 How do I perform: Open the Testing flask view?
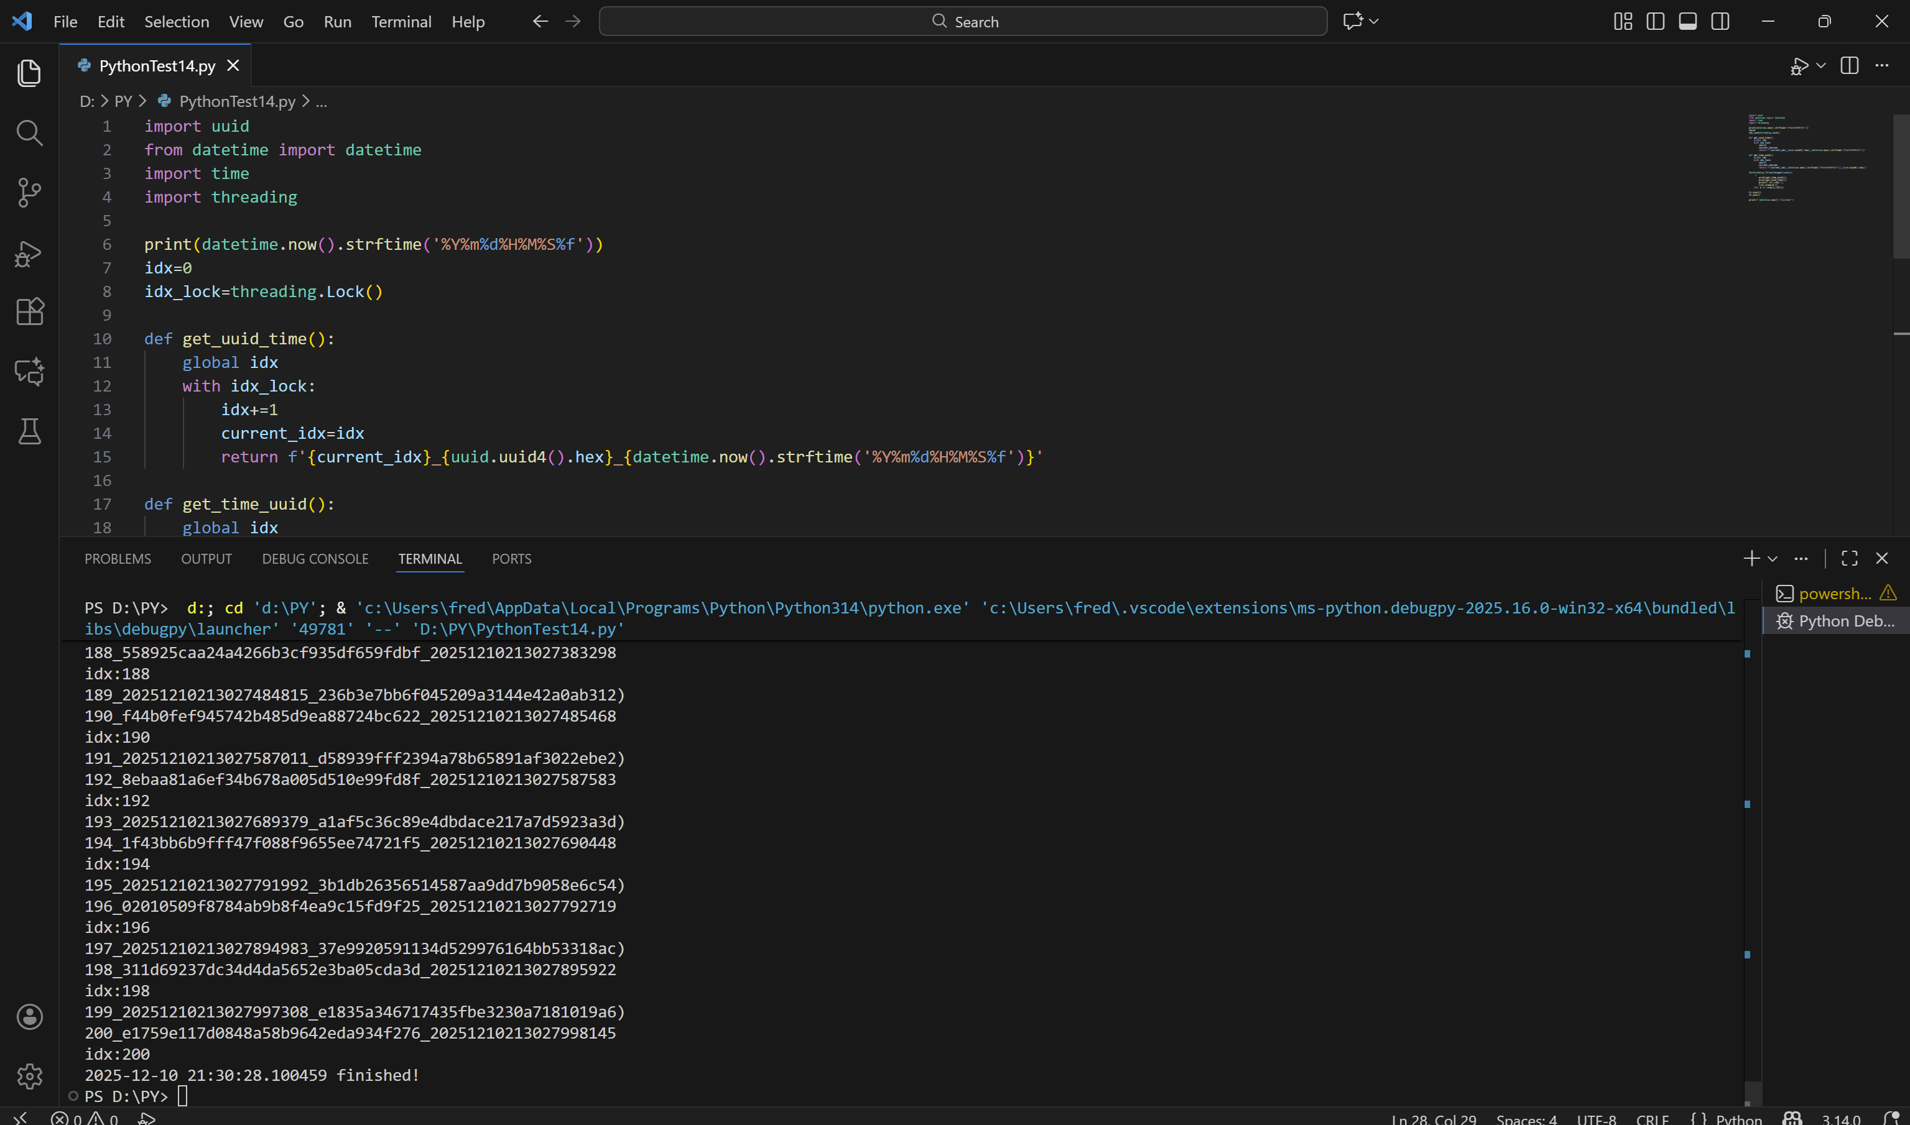(29, 431)
